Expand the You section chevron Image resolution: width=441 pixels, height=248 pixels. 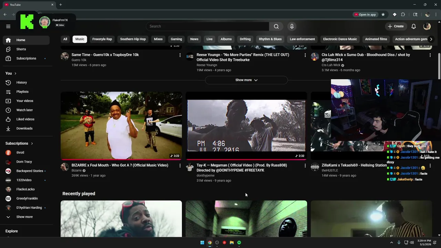coord(15,73)
